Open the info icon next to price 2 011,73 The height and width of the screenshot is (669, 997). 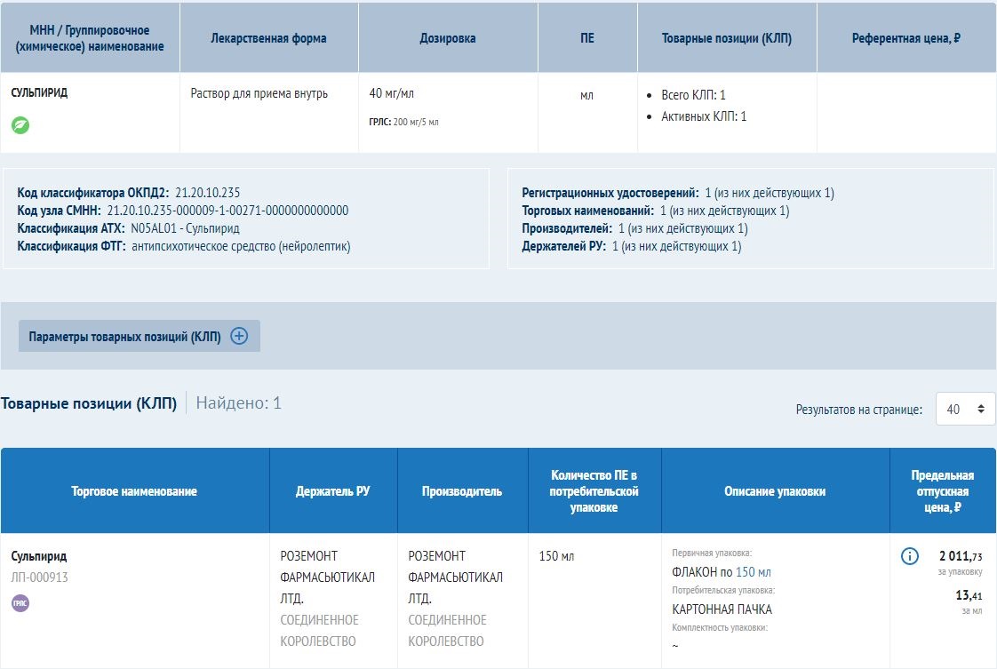tap(909, 556)
